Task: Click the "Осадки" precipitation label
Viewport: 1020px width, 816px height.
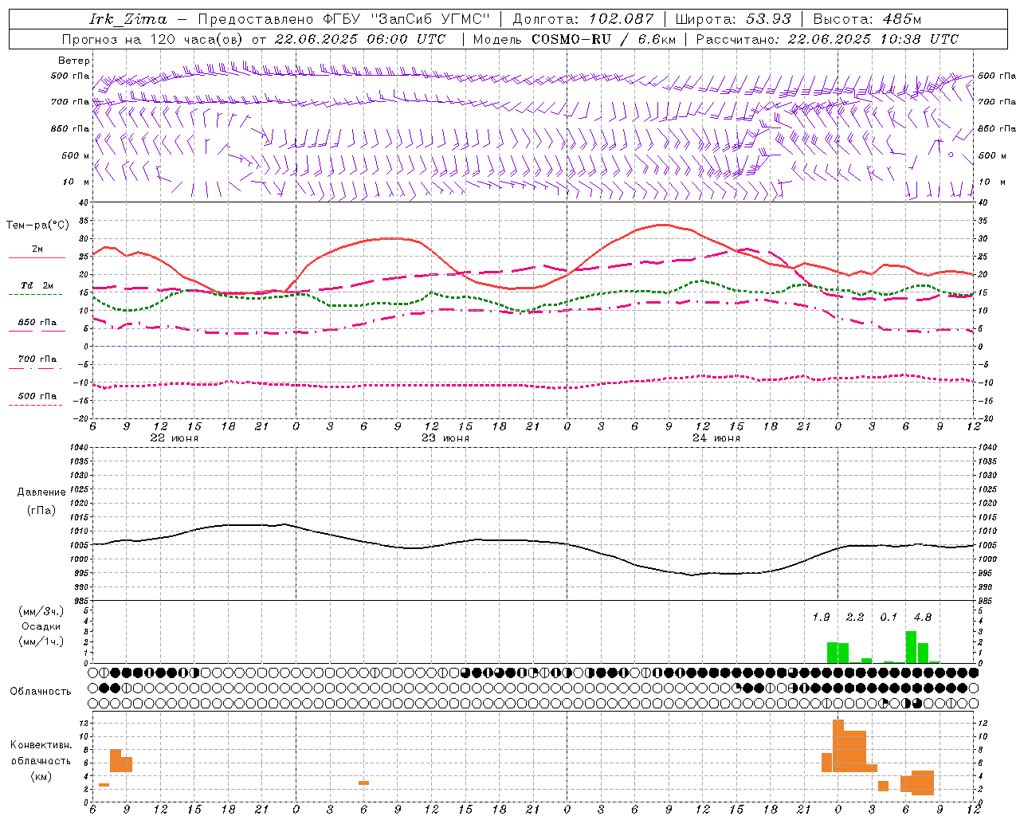Action: (41, 626)
